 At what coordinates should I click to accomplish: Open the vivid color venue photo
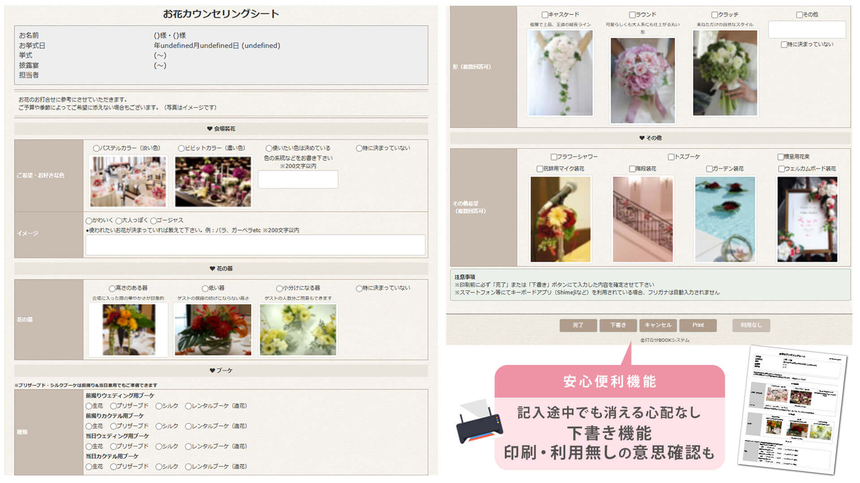coord(213,182)
